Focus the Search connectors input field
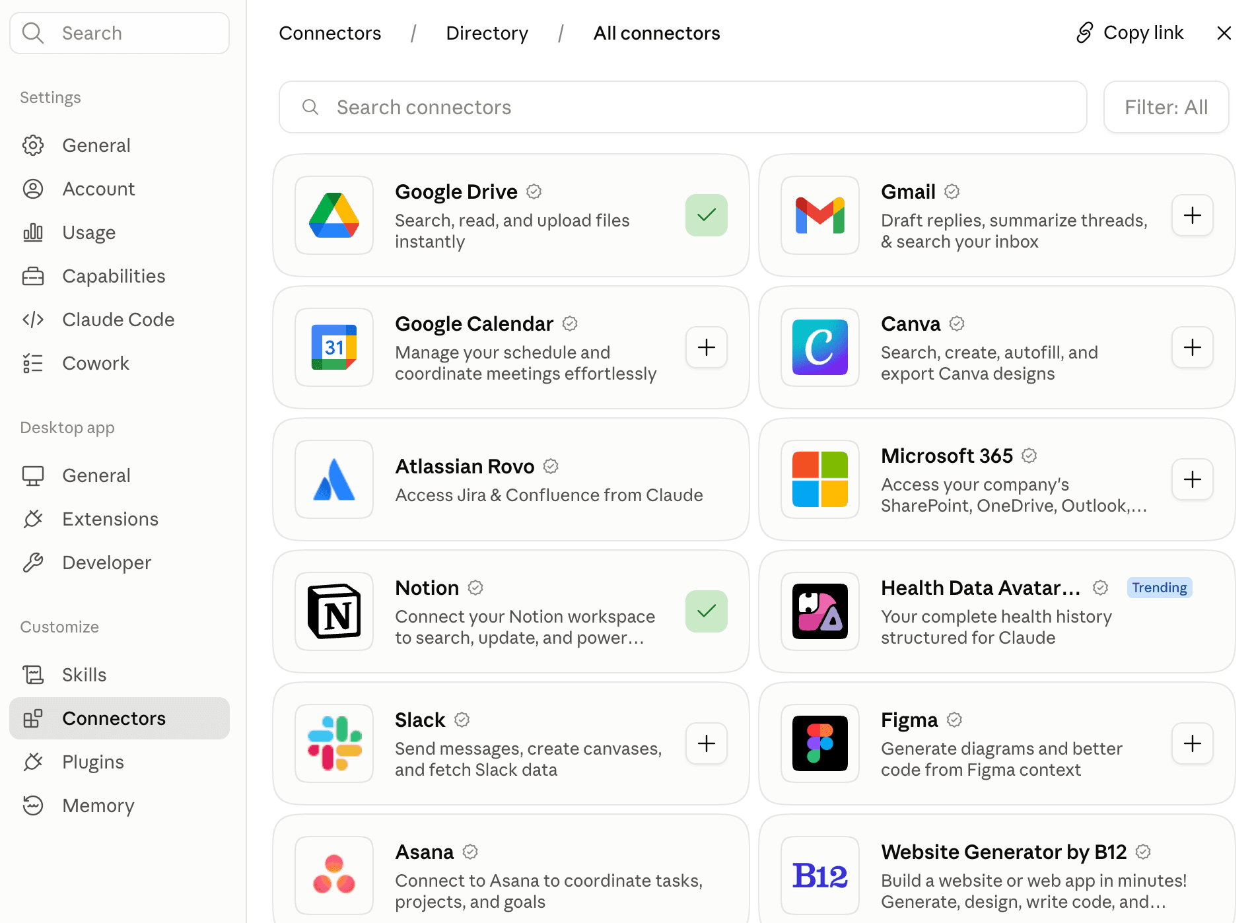This screenshot has height=923, width=1252. click(x=683, y=107)
